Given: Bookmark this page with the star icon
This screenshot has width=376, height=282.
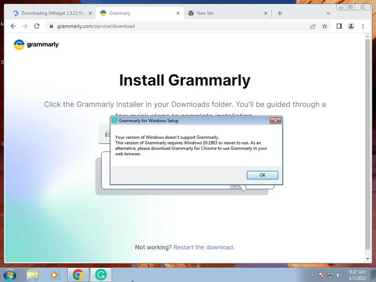Looking at the screenshot, I should 325,26.
